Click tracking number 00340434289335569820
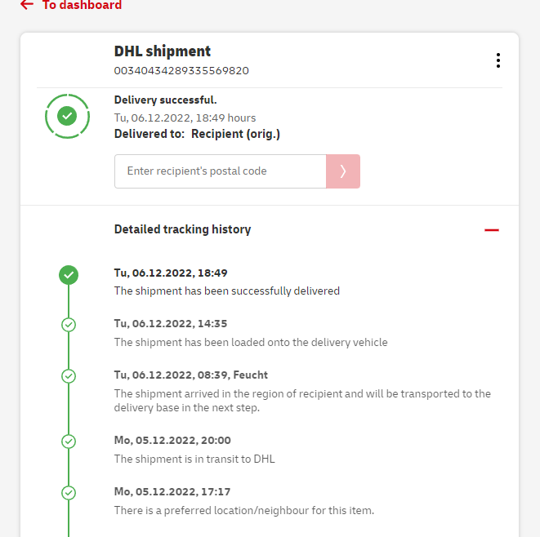This screenshot has height=537, width=540. 181,70
